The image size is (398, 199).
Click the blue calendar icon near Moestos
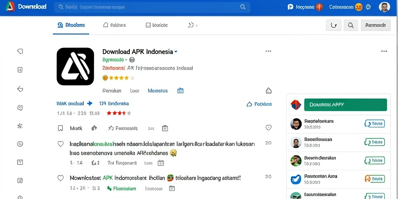point(180,91)
